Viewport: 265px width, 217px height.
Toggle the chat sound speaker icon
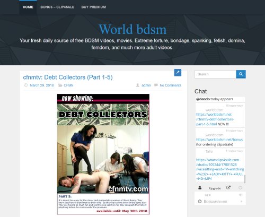pos(240,195)
